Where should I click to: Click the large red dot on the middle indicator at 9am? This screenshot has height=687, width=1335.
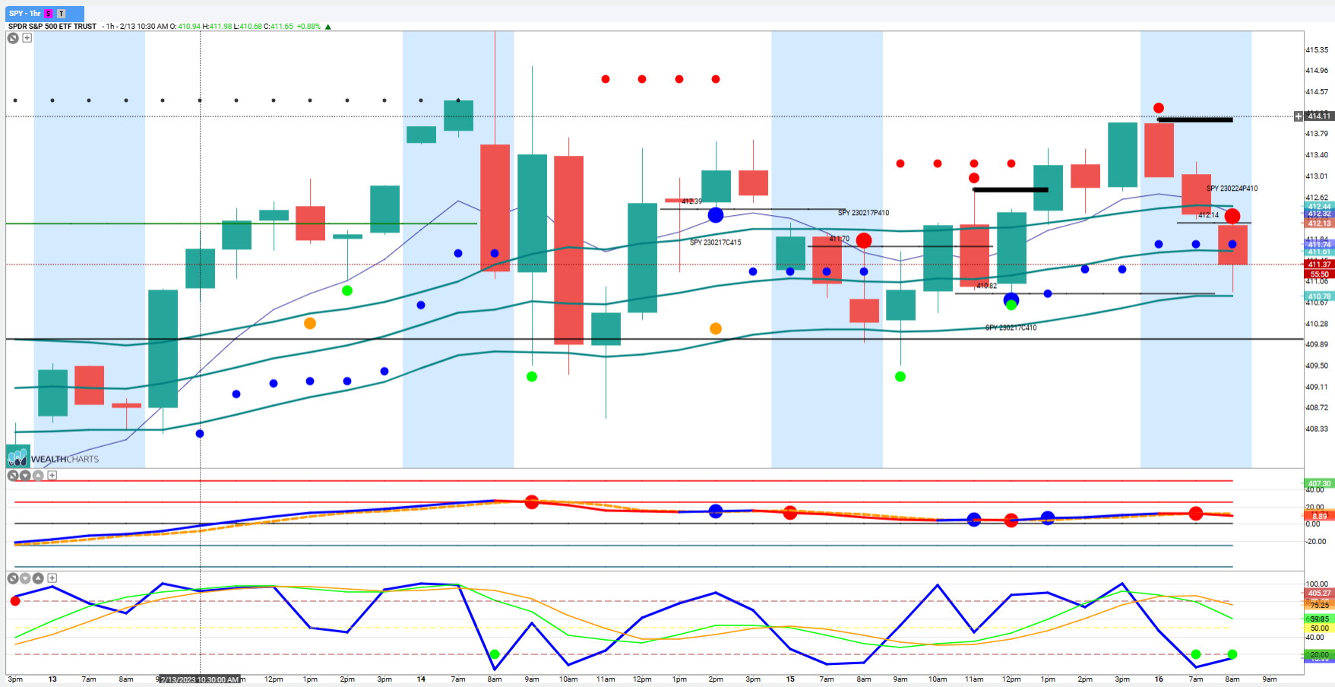pos(532,502)
